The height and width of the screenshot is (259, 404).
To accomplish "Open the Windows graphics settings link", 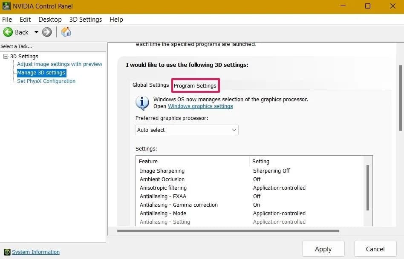I will pyautogui.click(x=200, y=106).
